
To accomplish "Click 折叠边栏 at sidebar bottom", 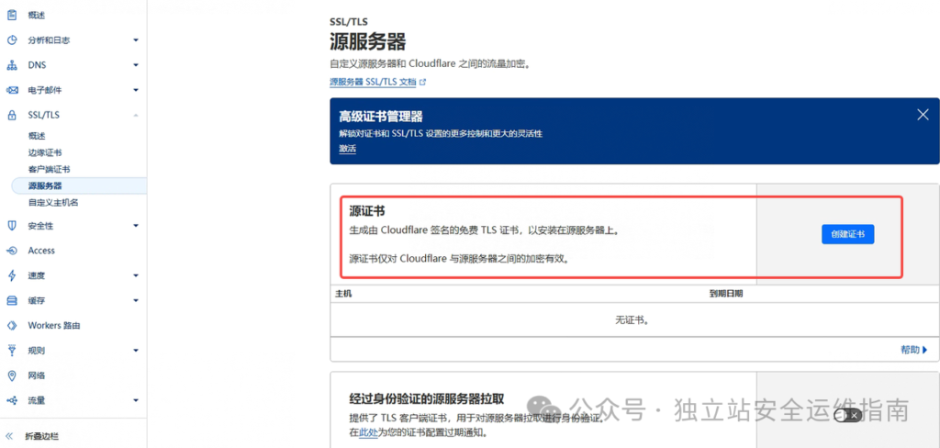I will coord(42,436).
